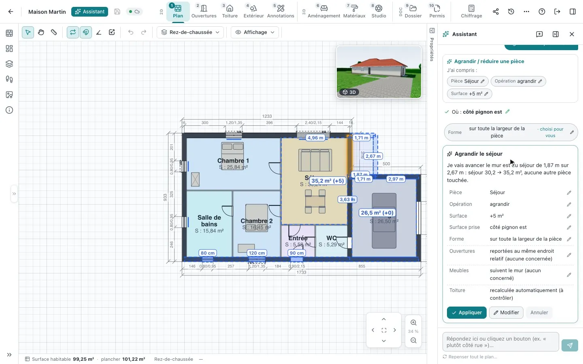This screenshot has width=583, height=364.
Task: Open the Affichage display dropdown
Action: pos(255,32)
